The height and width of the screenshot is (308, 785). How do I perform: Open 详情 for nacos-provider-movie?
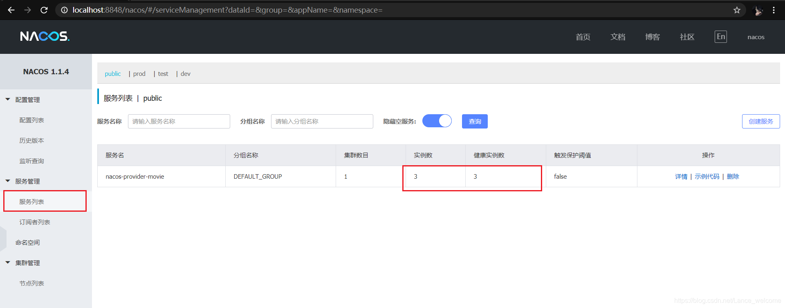pos(681,176)
